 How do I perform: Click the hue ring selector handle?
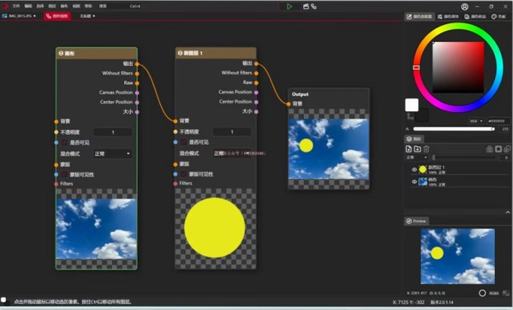click(x=416, y=67)
